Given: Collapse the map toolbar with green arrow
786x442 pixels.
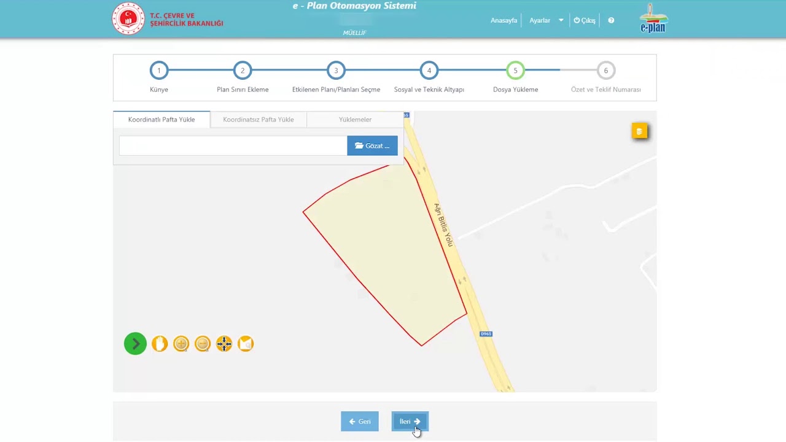Looking at the screenshot, I should point(135,344).
